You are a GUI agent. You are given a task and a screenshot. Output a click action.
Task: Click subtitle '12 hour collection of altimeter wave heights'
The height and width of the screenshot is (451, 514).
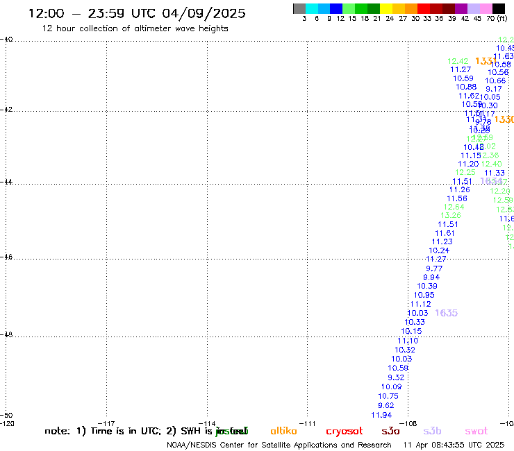pos(135,28)
